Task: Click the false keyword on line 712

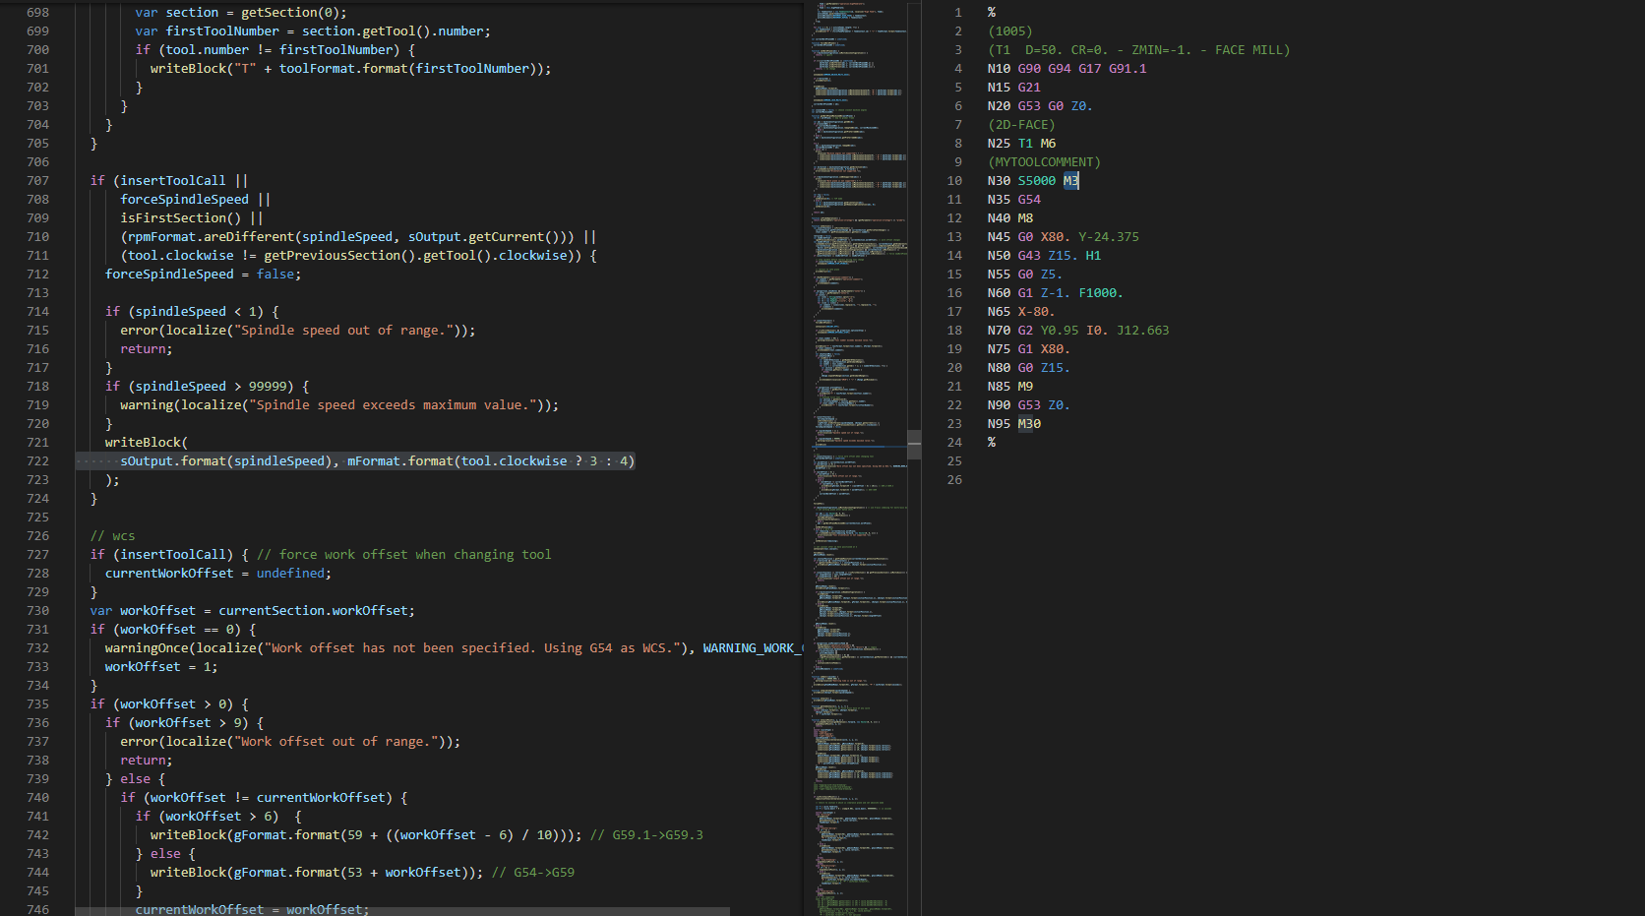Action: 275,275
